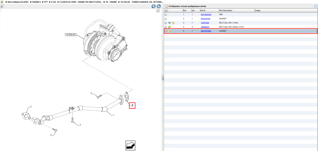Add part 5801567664 using its plus icon

pyautogui.click(x=166, y=31)
